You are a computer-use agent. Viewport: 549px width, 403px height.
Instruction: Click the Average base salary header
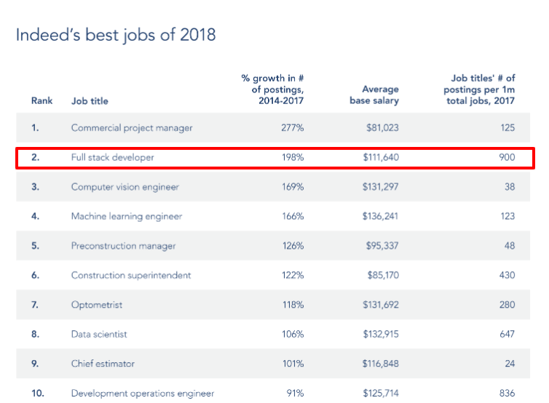coord(374,95)
